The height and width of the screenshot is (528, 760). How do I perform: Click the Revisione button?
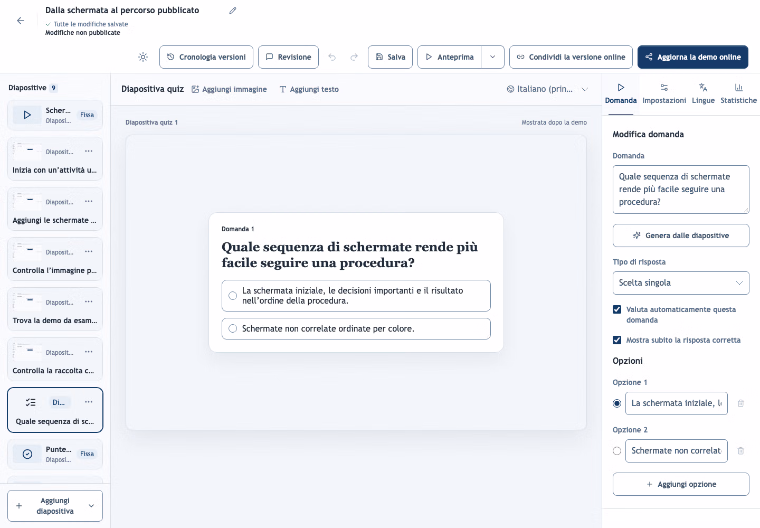pyautogui.click(x=288, y=57)
